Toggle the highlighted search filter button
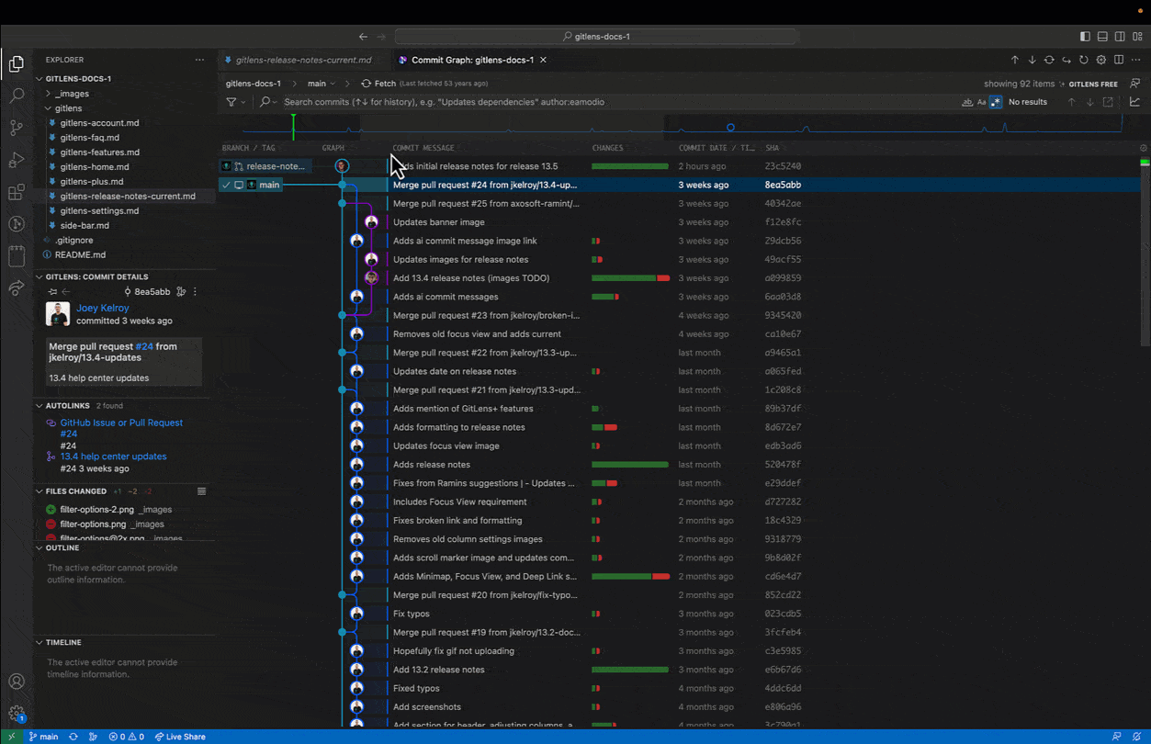Viewport: 1151px width, 744px height. tap(995, 102)
